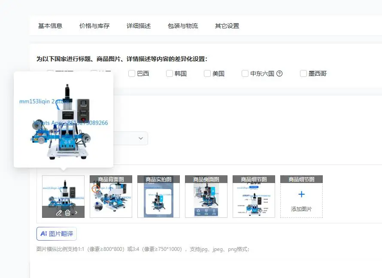Toggle the 中东六国 checkbox
This screenshot has height=278, width=382.
[x=245, y=73]
